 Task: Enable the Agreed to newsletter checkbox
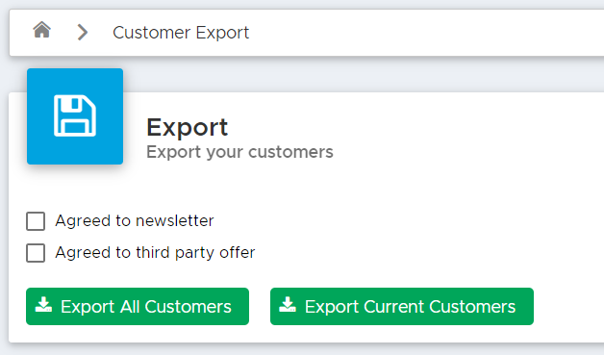point(36,221)
